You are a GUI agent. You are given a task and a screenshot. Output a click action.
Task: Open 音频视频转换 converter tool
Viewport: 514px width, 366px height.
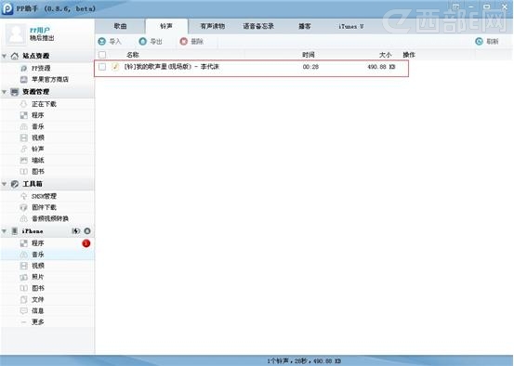pyautogui.click(x=47, y=218)
